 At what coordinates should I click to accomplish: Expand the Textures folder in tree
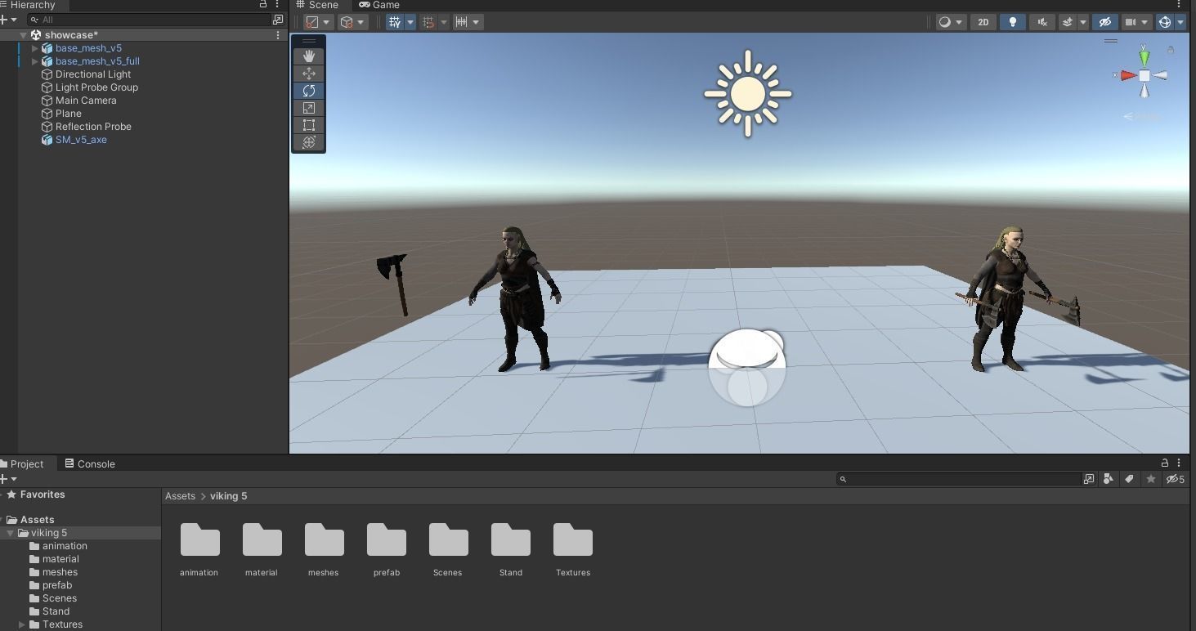[21, 624]
